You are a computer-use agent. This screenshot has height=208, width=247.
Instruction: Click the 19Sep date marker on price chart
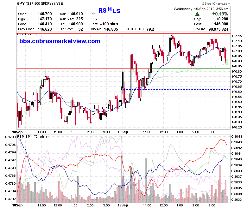(x=123, y=132)
